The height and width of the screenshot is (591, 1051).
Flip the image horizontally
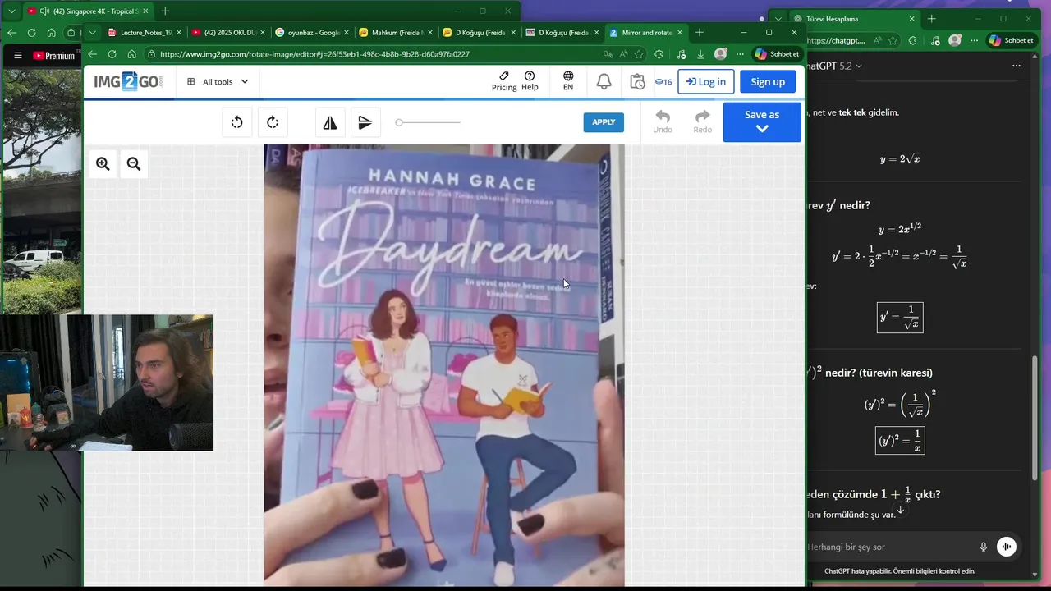click(x=330, y=122)
